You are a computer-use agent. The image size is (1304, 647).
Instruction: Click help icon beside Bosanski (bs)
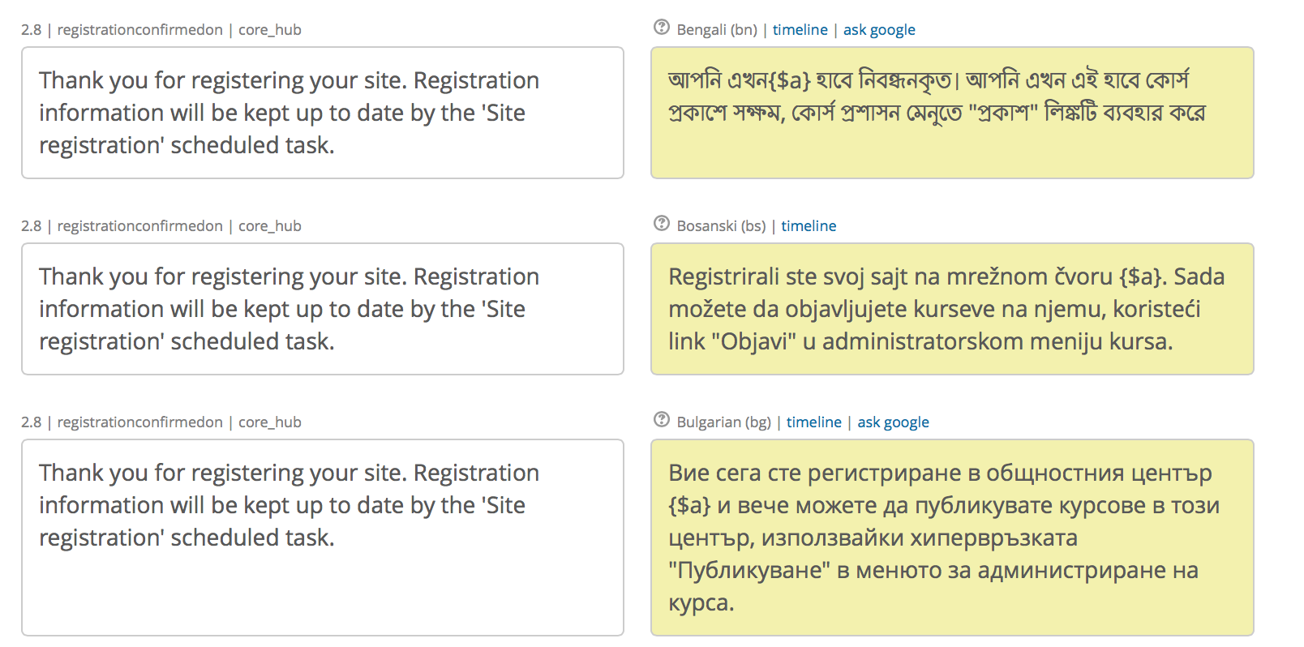(662, 224)
